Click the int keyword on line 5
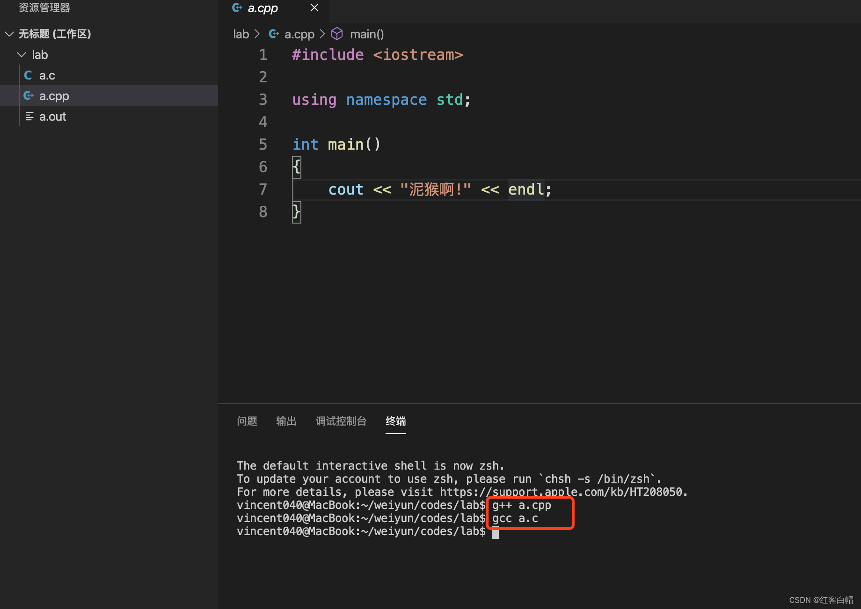Viewport: 861px width, 609px height. 306,145
